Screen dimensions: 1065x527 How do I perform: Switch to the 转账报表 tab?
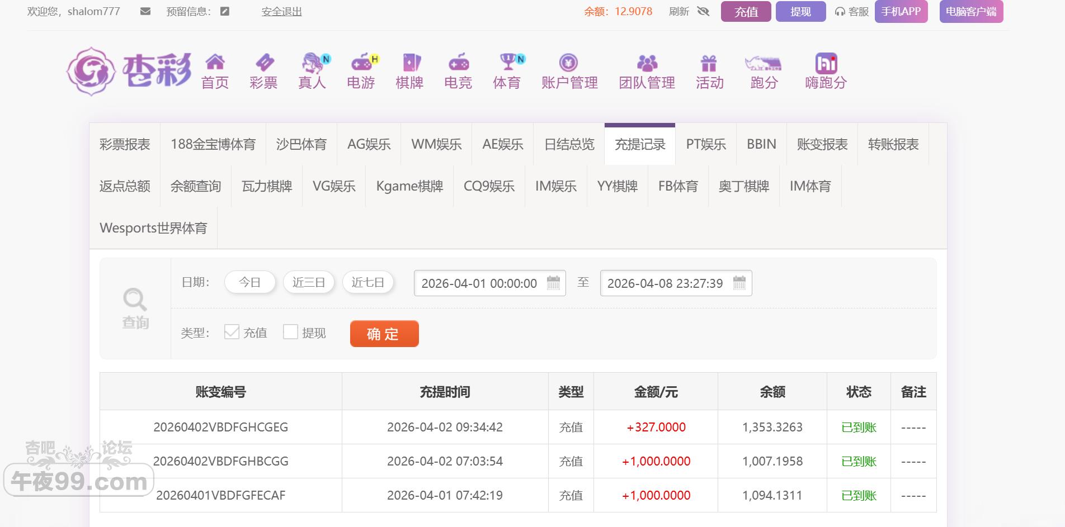pyautogui.click(x=893, y=144)
